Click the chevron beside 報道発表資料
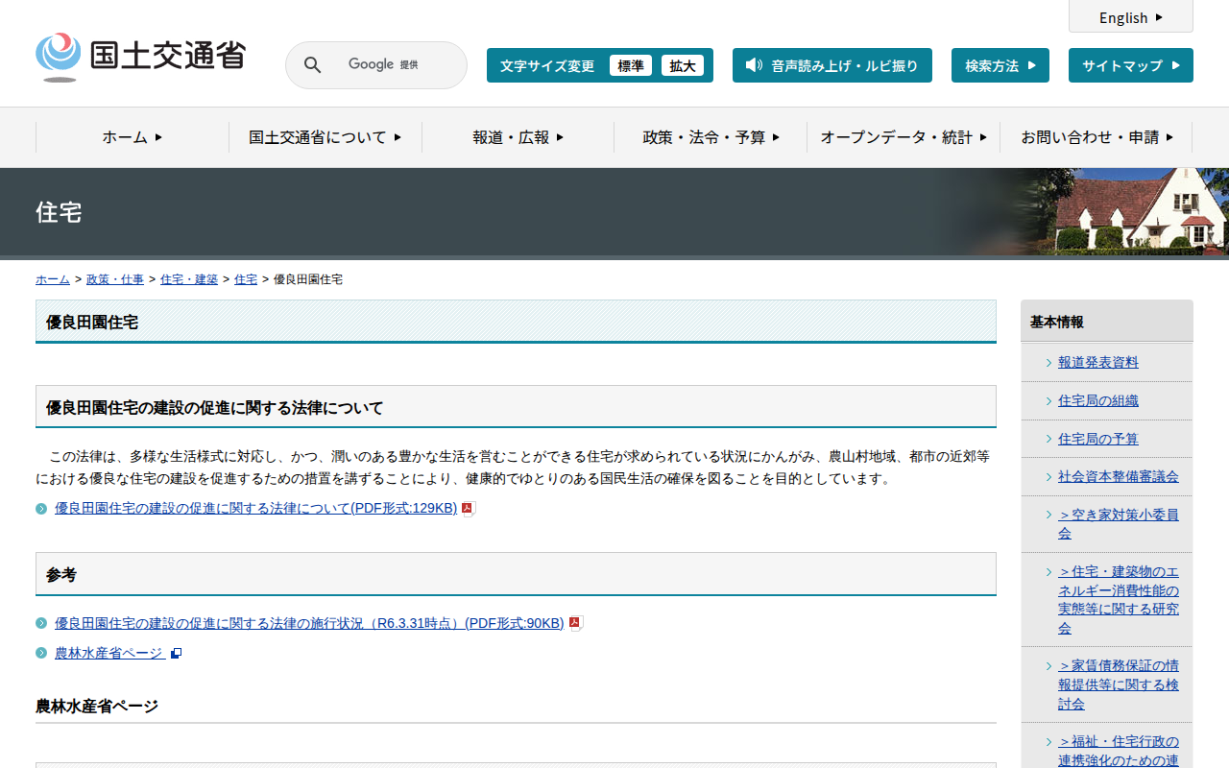The height and width of the screenshot is (768, 1229). [1048, 363]
